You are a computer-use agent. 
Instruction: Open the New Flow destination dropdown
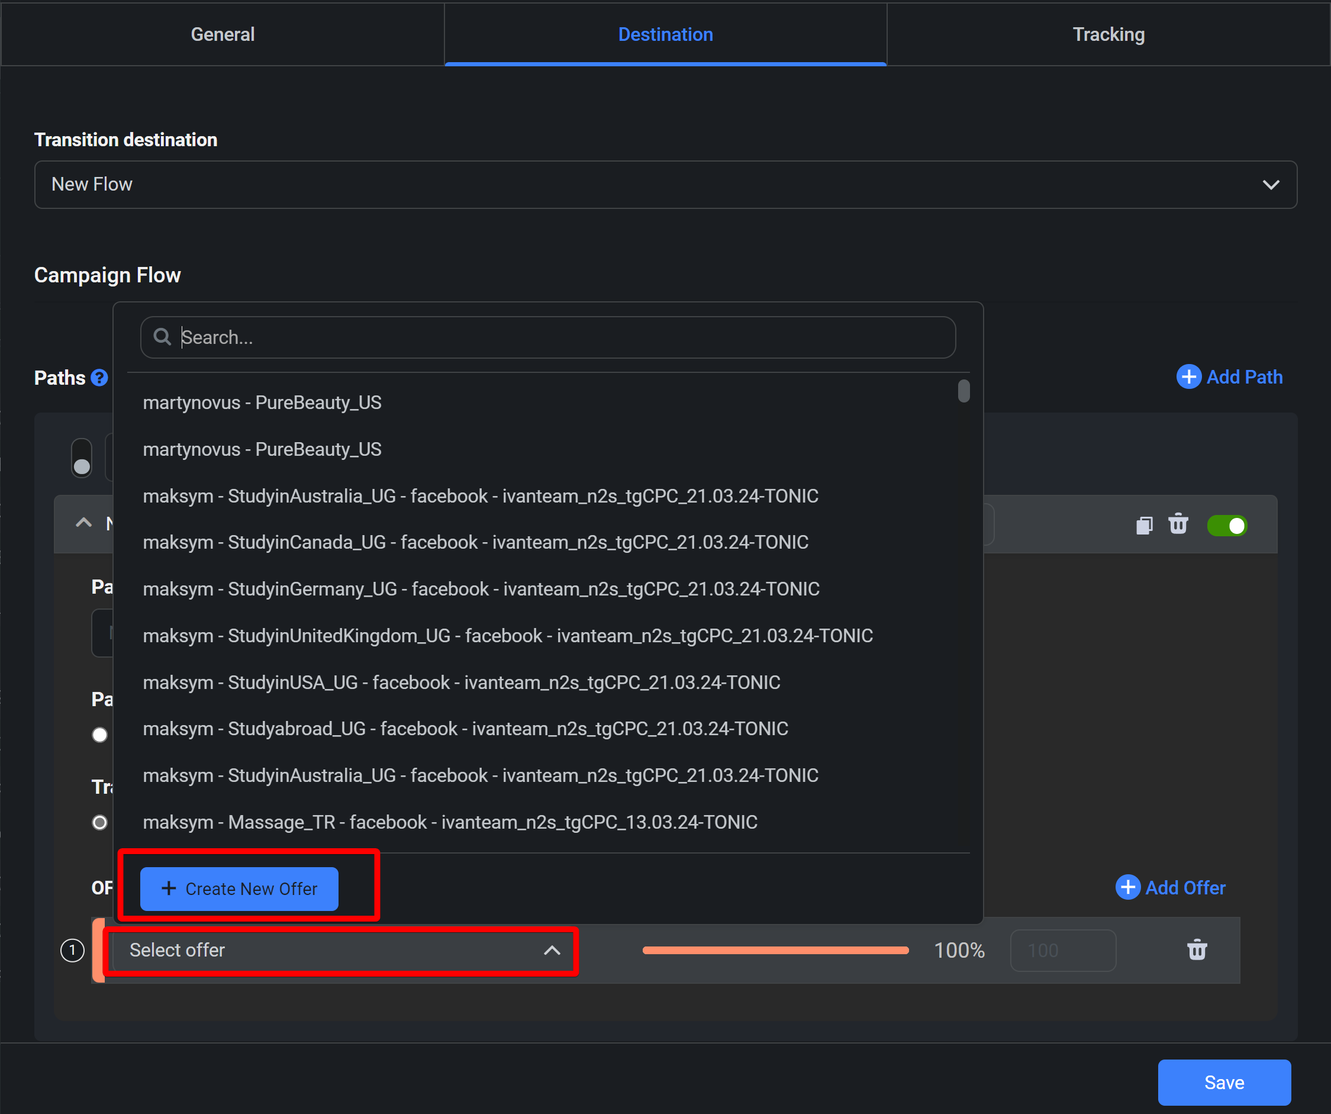point(665,185)
